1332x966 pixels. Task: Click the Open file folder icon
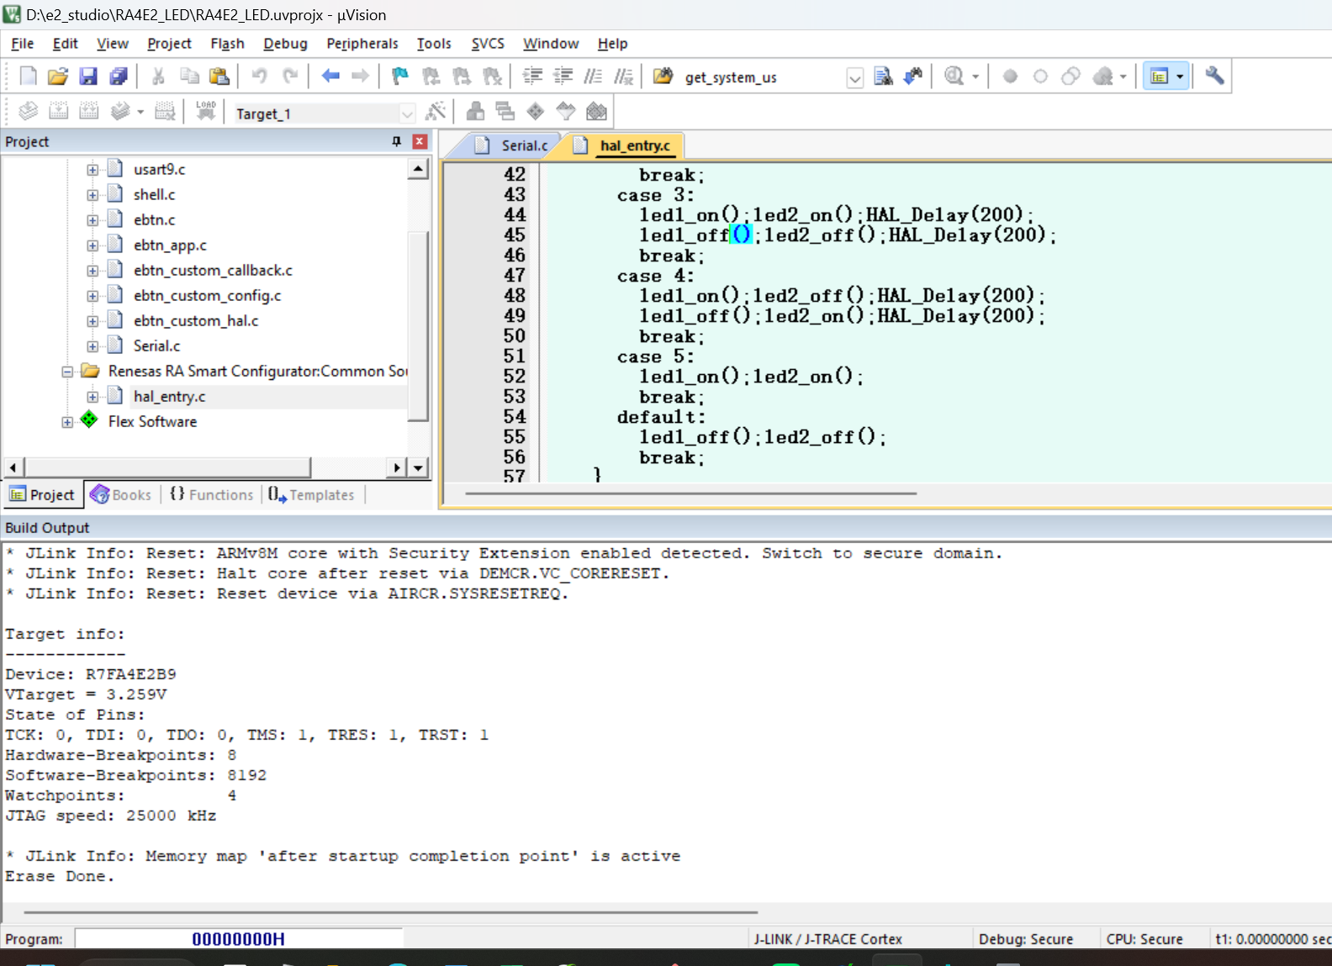58,77
